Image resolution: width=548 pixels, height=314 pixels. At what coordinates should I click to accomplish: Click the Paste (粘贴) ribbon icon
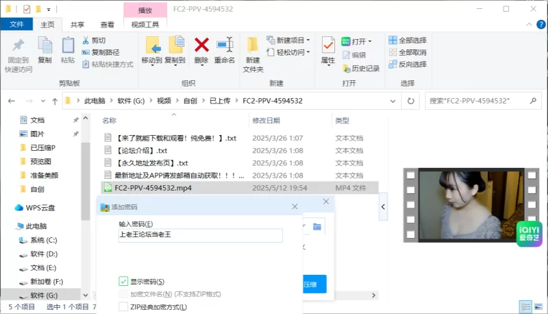[x=68, y=50]
